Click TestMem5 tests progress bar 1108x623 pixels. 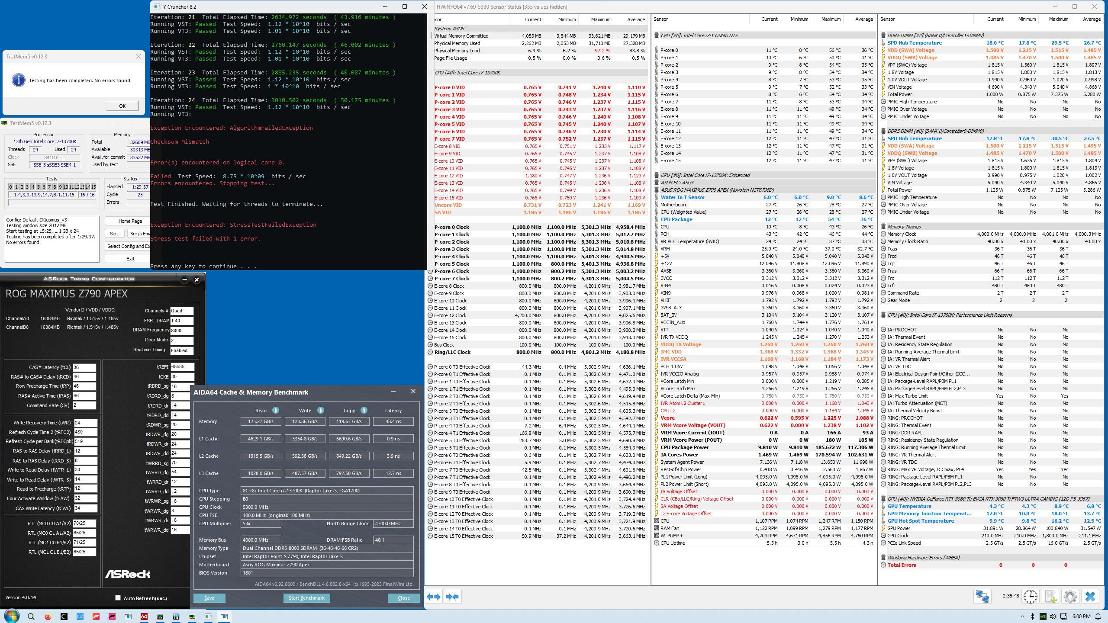(x=52, y=202)
